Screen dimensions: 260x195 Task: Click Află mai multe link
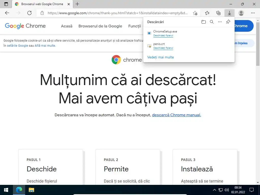45,46
